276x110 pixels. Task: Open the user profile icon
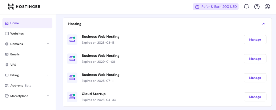click(x=267, y=7)
